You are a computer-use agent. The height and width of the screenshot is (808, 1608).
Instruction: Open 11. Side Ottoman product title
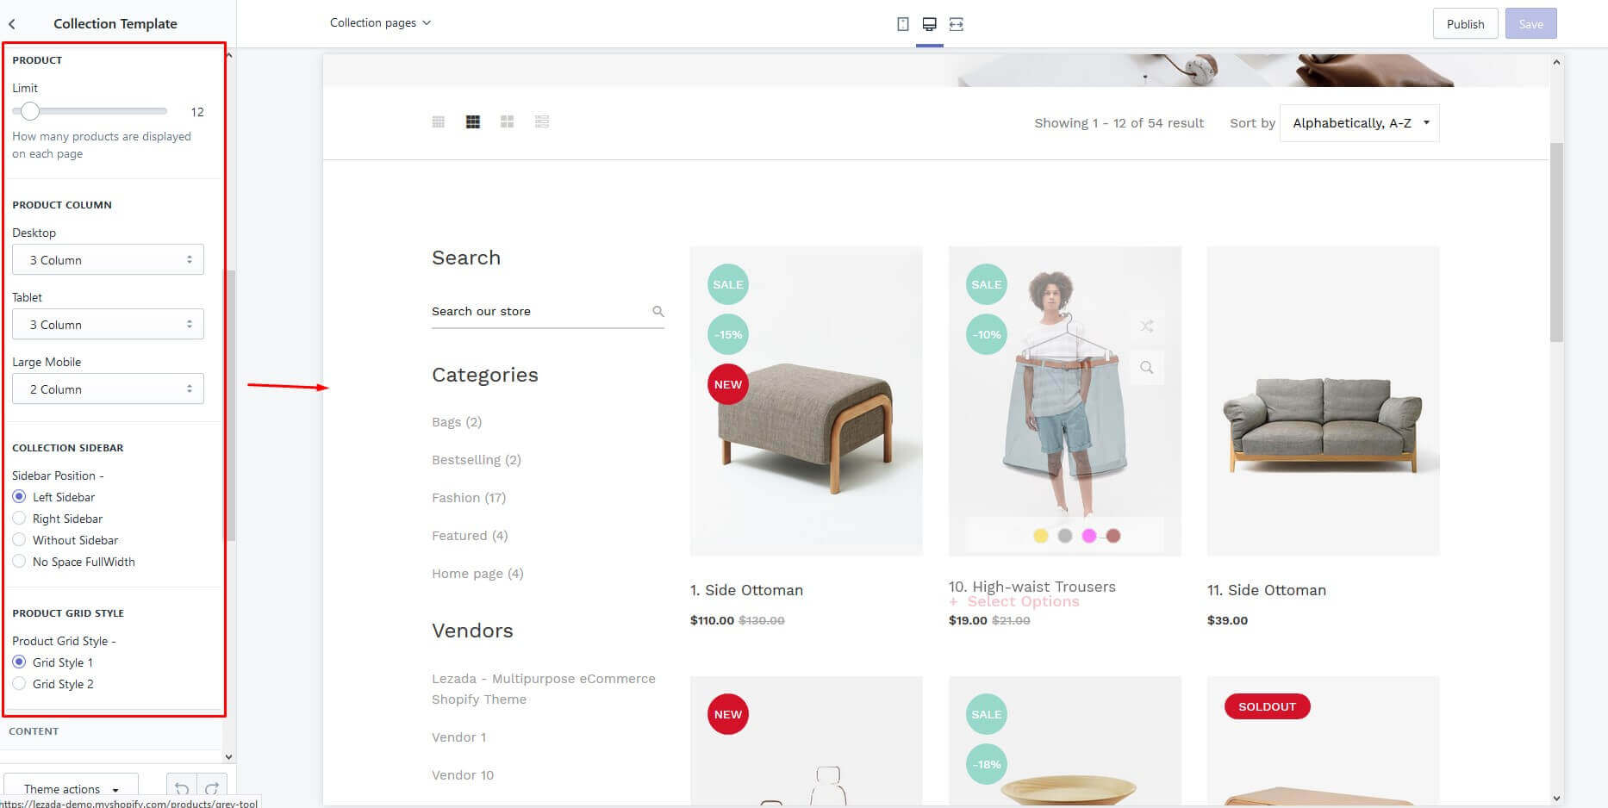(1267, 590)
